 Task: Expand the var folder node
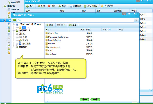17,27
